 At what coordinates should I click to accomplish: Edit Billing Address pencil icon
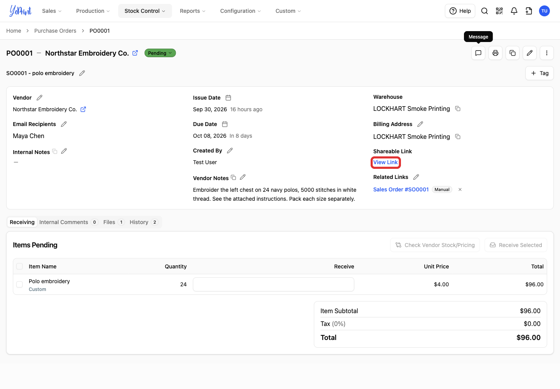coord(420,124)
